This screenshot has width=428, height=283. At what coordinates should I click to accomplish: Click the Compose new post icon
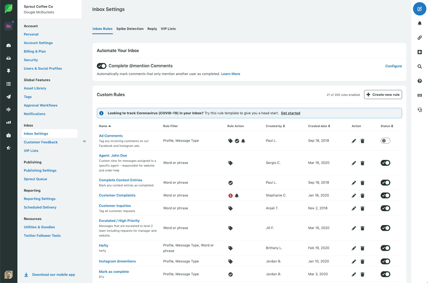tap(419, 9)
